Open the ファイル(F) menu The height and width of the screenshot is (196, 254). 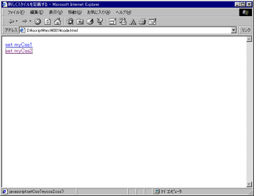click(x=16, y=12)
